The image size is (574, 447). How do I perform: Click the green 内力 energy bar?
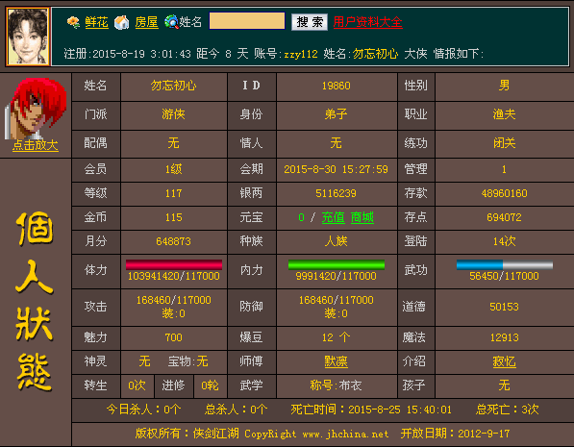pos(337,264)
